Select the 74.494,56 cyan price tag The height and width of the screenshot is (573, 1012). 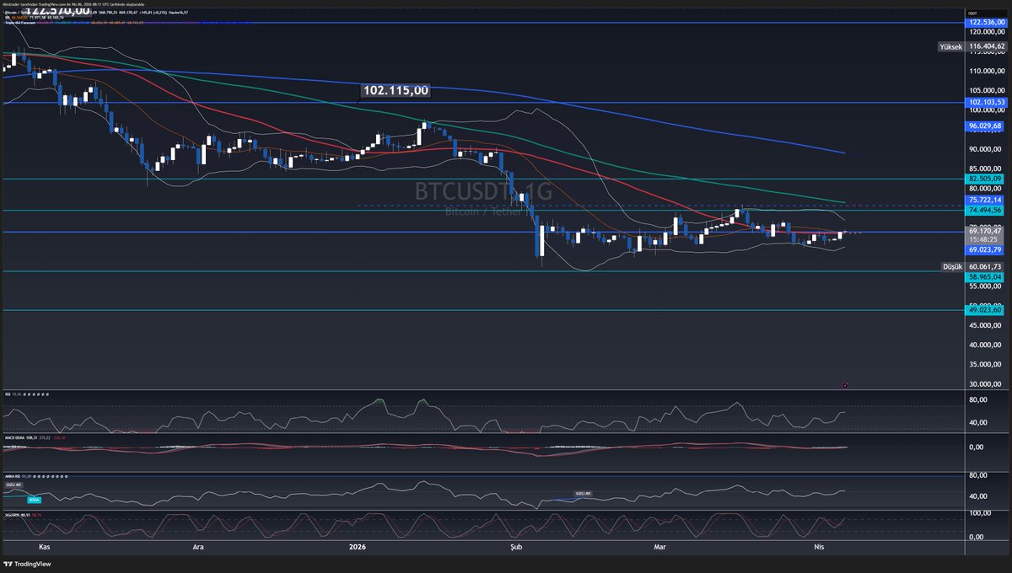(x=985, y=211)
